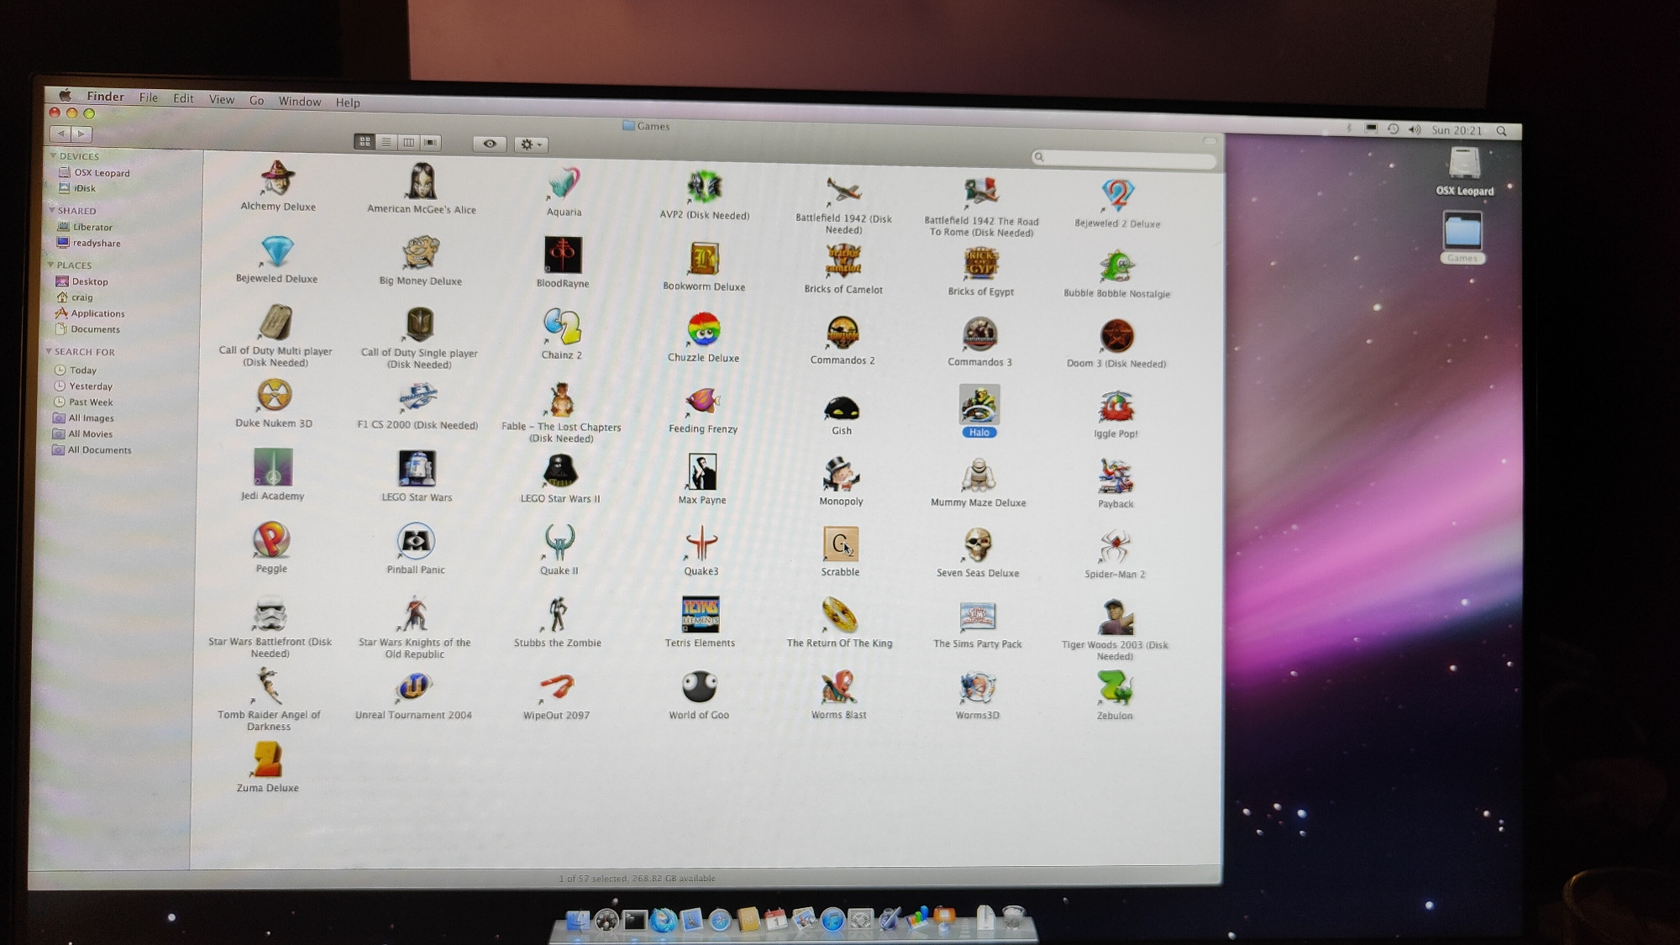1680x945 pixels.
Task: Open the Liberator shared computer
Action: [x=84, y=227]
